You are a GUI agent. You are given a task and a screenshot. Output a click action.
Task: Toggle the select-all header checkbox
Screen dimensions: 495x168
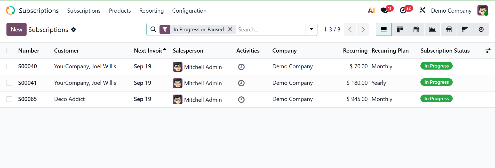9,51
